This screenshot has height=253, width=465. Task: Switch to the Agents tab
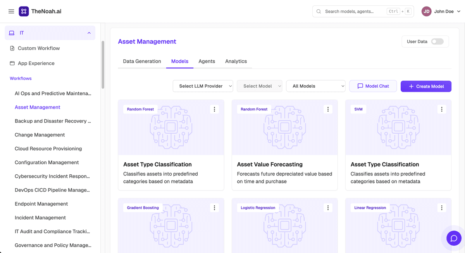(207, 61)
